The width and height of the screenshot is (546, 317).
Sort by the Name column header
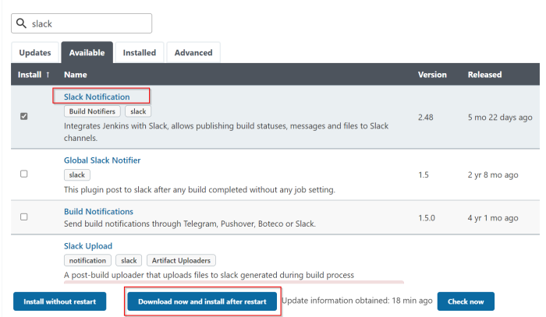[x=75, y=75]
